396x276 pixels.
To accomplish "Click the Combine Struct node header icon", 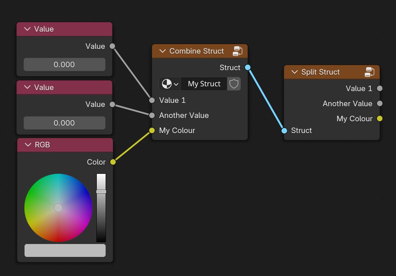I will coord(237,51).
